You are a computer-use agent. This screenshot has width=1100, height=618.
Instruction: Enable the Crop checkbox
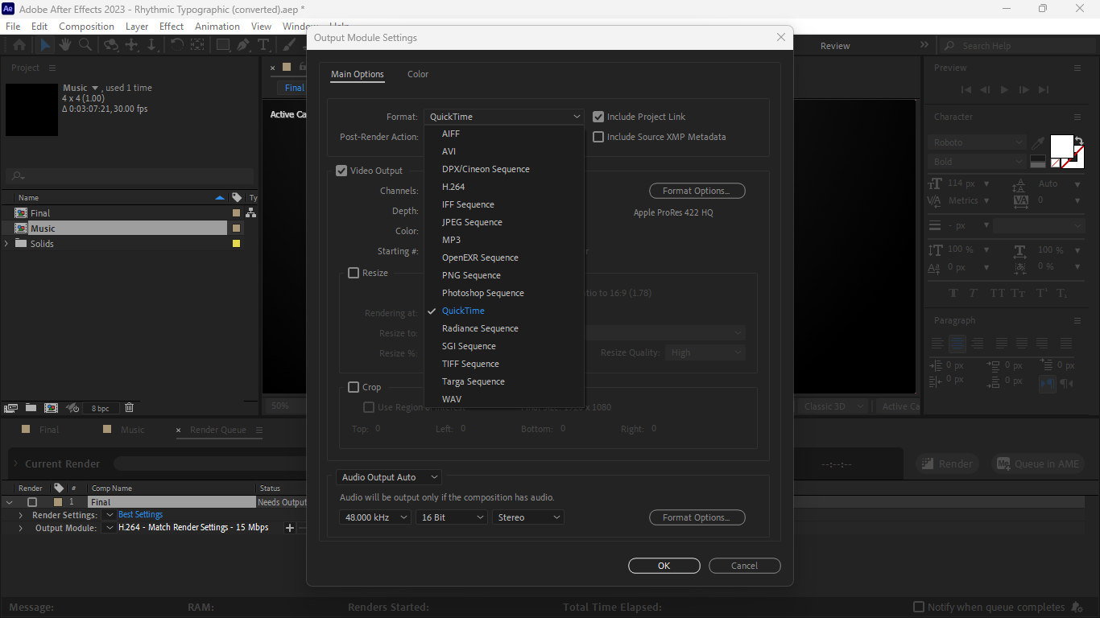click(x=354, y=387)
